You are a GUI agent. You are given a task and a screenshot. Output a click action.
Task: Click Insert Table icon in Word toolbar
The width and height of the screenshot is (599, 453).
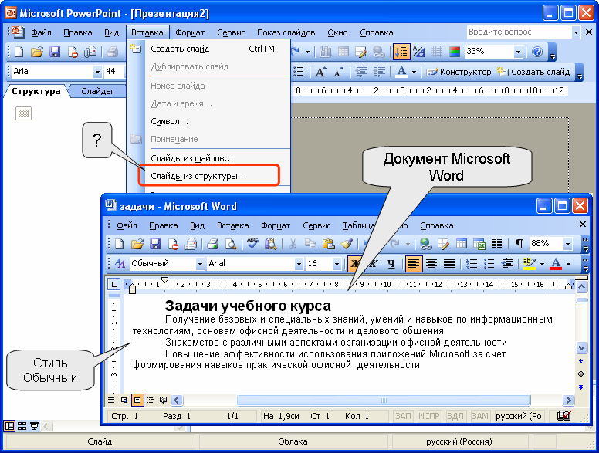pos(462,243)
